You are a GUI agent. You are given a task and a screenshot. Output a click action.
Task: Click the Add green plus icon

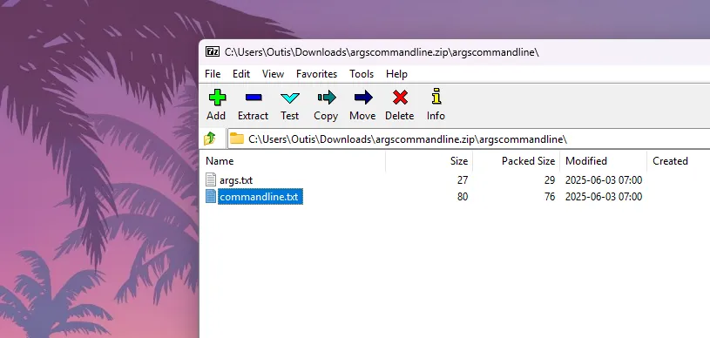(x=217, y=98)
